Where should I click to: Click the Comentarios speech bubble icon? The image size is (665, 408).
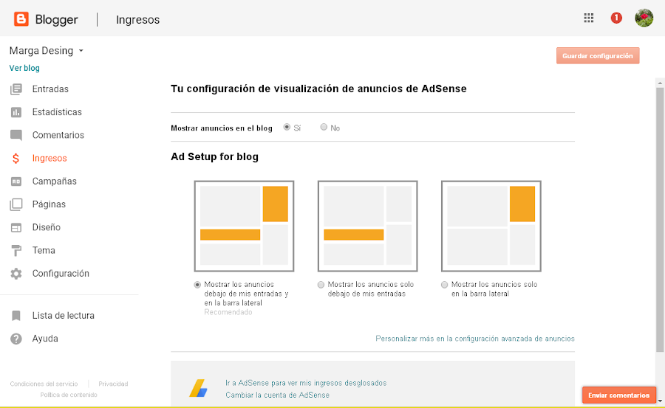click(16, 135)
